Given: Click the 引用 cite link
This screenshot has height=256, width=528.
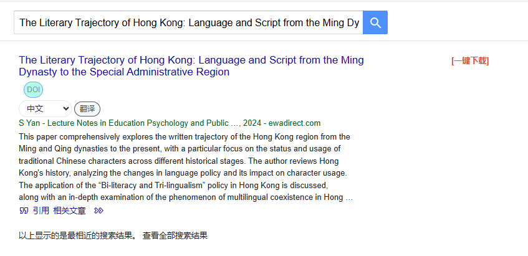Looking at the screenshot, I should 41,211.
